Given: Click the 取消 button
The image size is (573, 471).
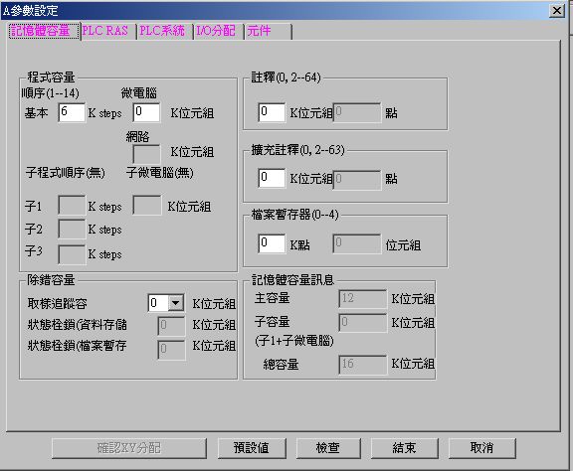Looking at the screenshot, I should tap(482, 448).
